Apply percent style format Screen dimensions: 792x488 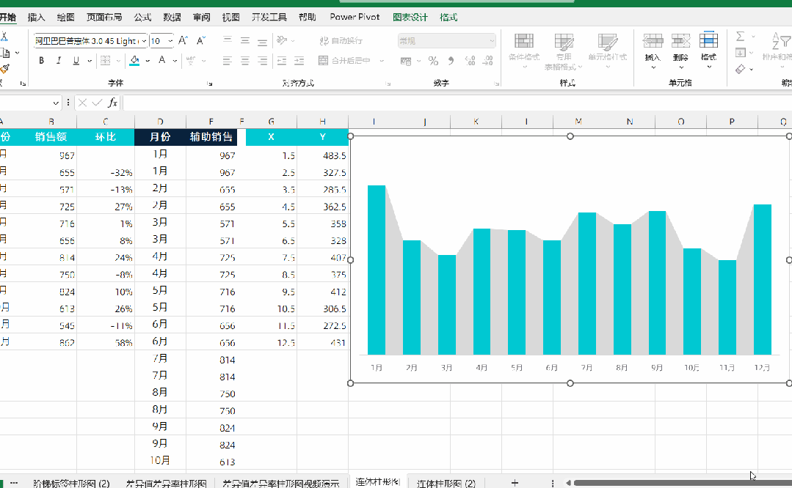pyautogui.click(x=433, y=61)
